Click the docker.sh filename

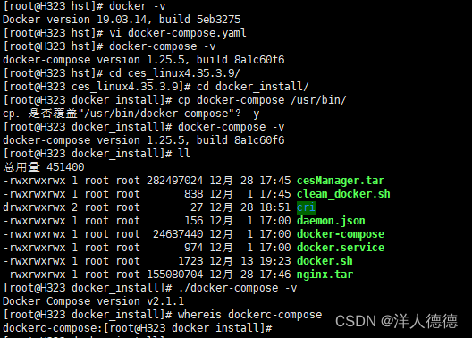[x=324, y=261]
